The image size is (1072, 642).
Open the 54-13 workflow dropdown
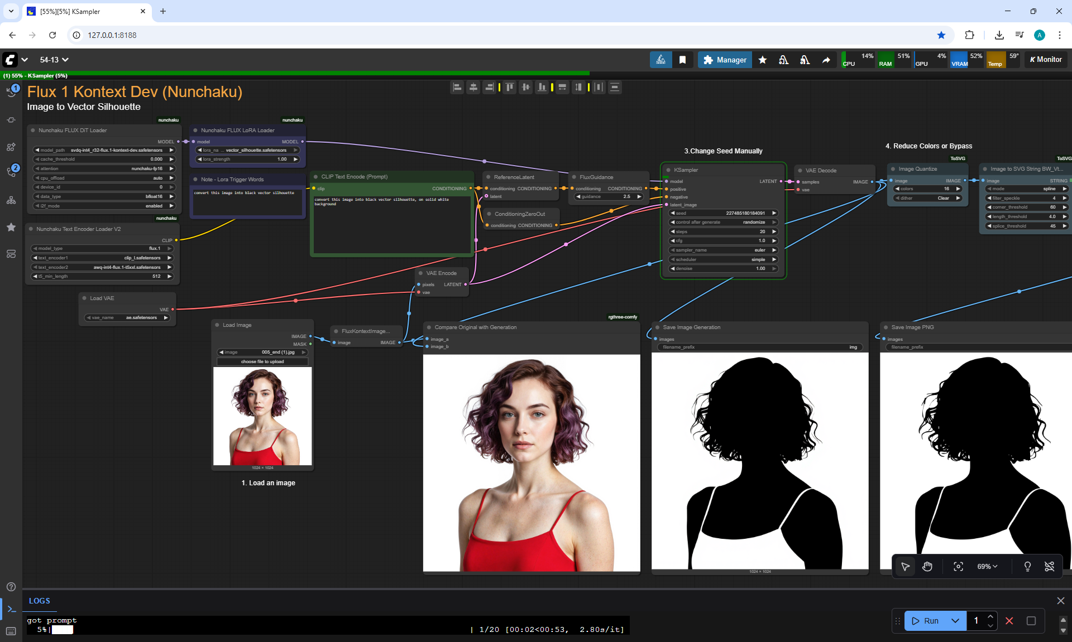[x=54, y=60]
